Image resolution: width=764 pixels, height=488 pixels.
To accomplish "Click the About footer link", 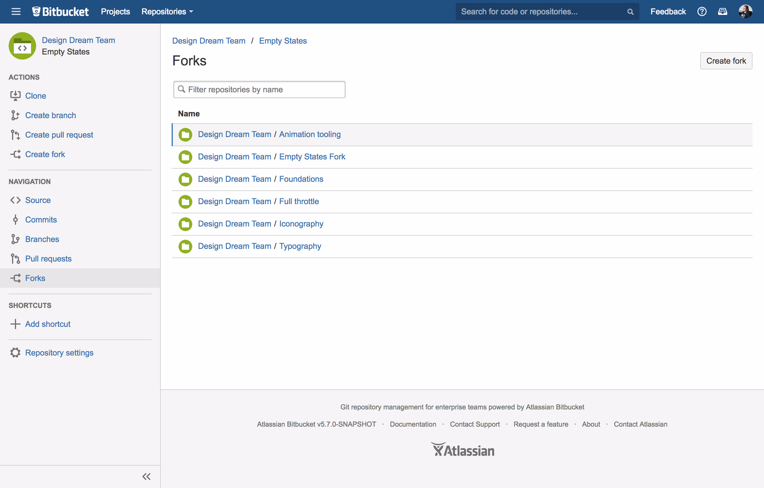I will click(x=591, y=424).
